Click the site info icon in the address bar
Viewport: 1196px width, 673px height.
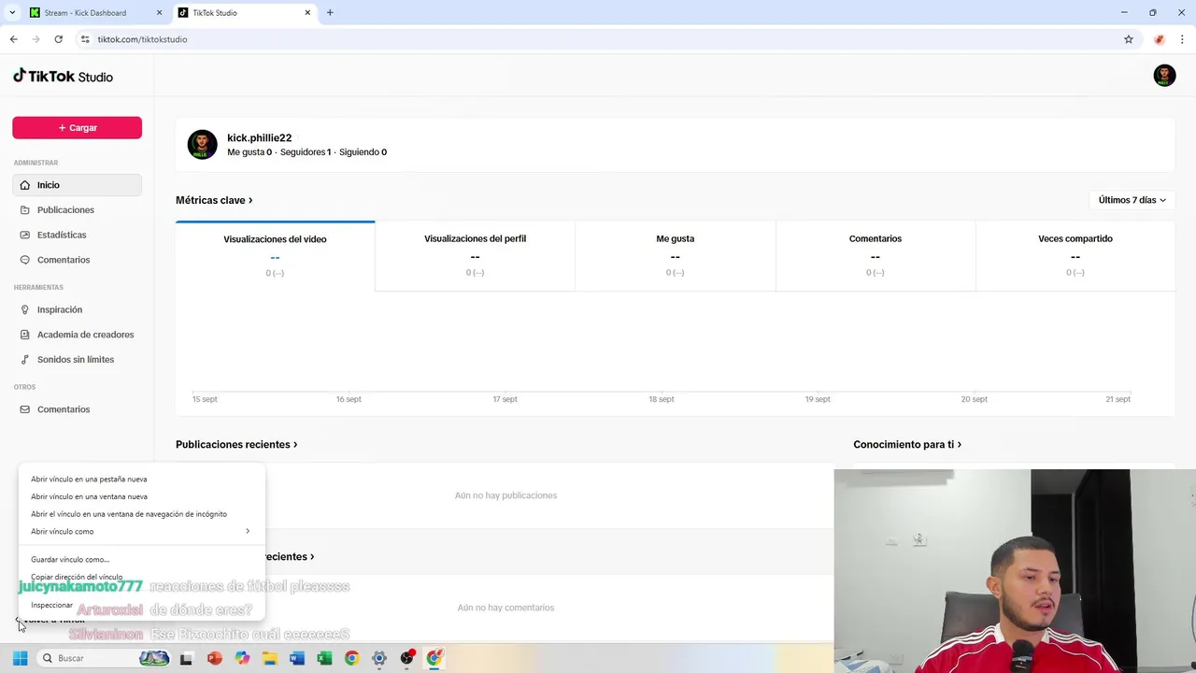[85, 39]
